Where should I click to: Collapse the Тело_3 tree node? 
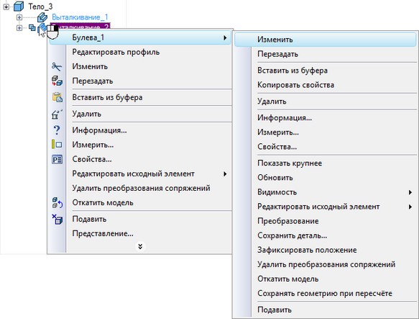coord(6,6)
